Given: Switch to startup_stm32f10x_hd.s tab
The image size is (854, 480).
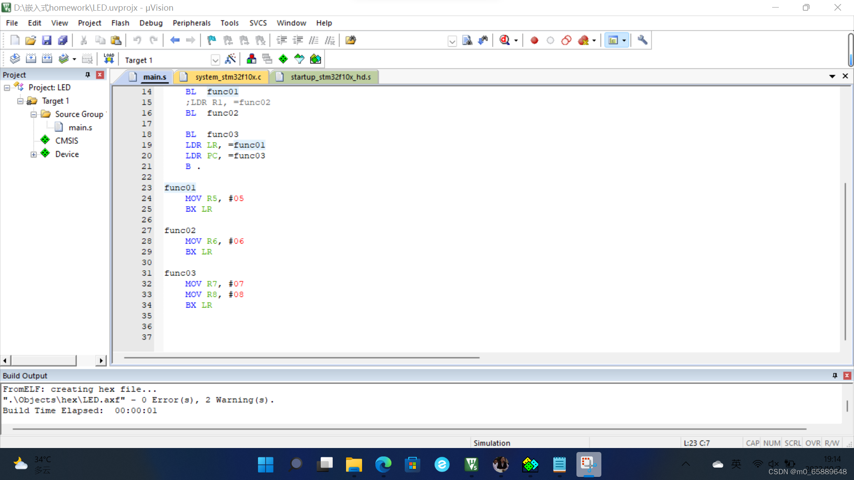Looking at the screenshot, I should point(330,77).
